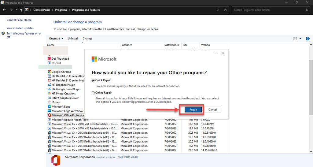Viewport: 313px width, 167px height.
Task: Open Control Panel Home
Action: (x=19, y=20)
